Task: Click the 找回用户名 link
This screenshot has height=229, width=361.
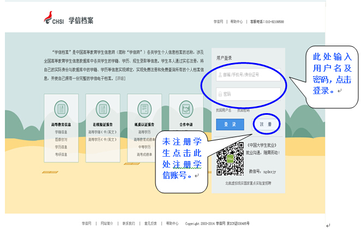Action: [224, 110]
